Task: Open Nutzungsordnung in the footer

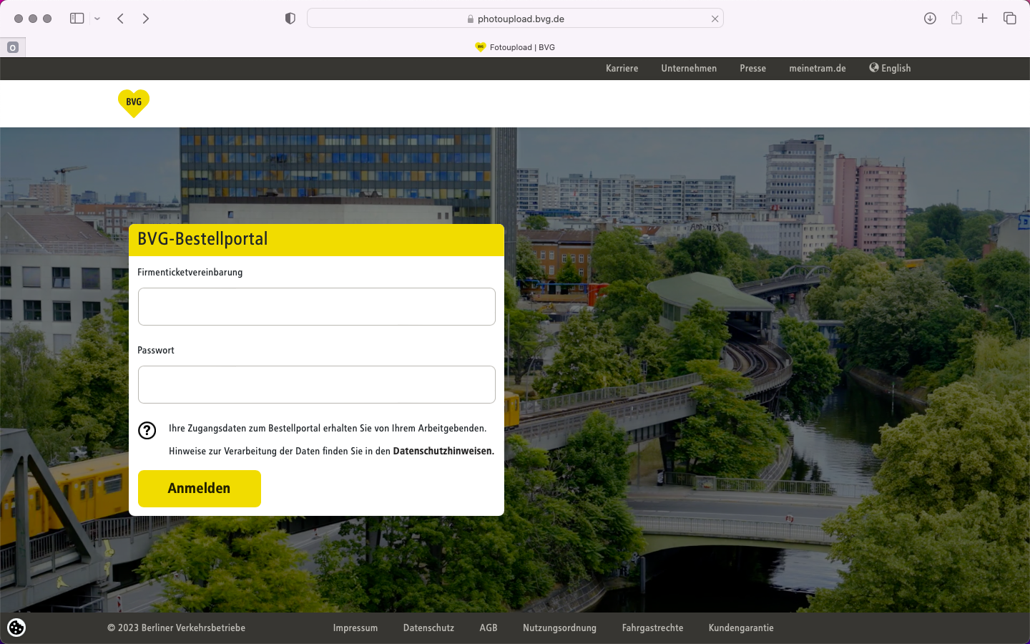Action: (559, 628)
